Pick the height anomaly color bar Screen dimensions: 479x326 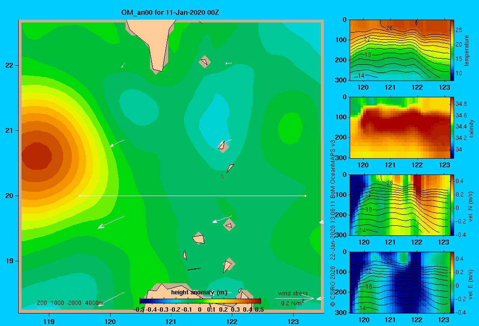click(200, 301)
